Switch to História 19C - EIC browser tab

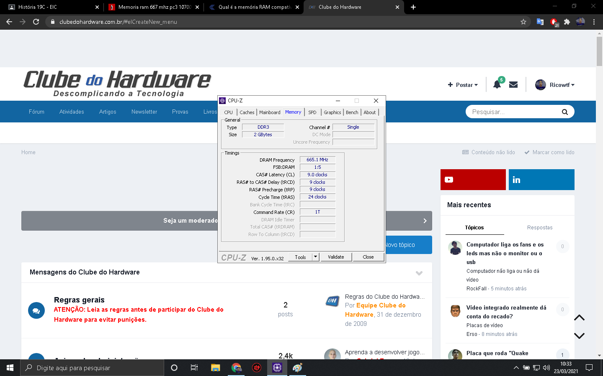point(53,7)
